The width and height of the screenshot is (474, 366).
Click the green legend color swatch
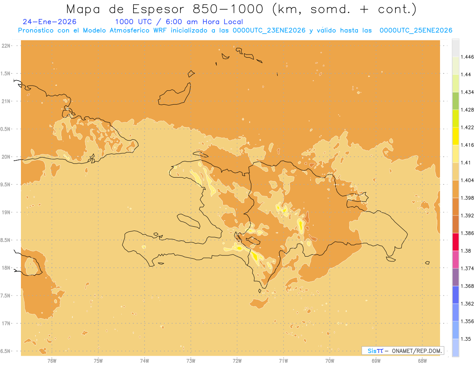(455, 101)
